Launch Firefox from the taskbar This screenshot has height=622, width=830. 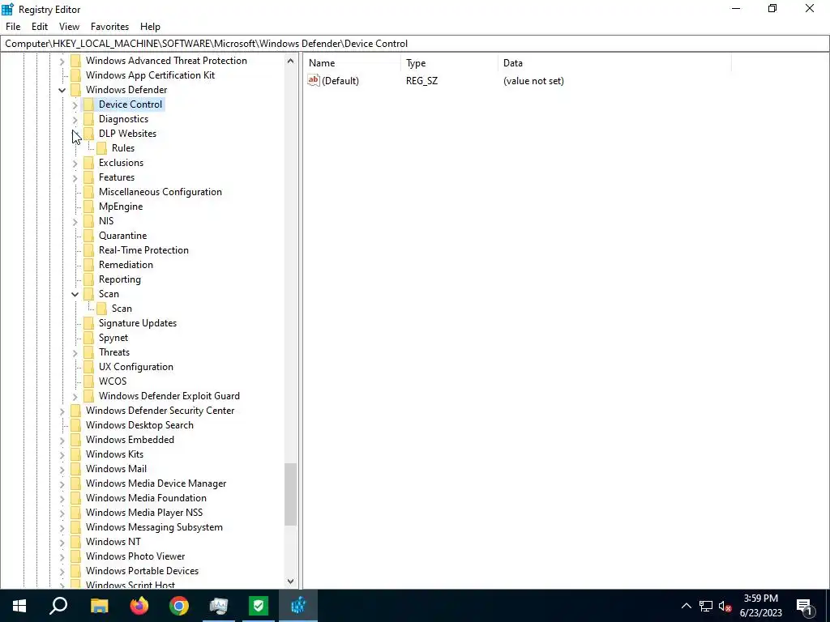coord(139,606)
